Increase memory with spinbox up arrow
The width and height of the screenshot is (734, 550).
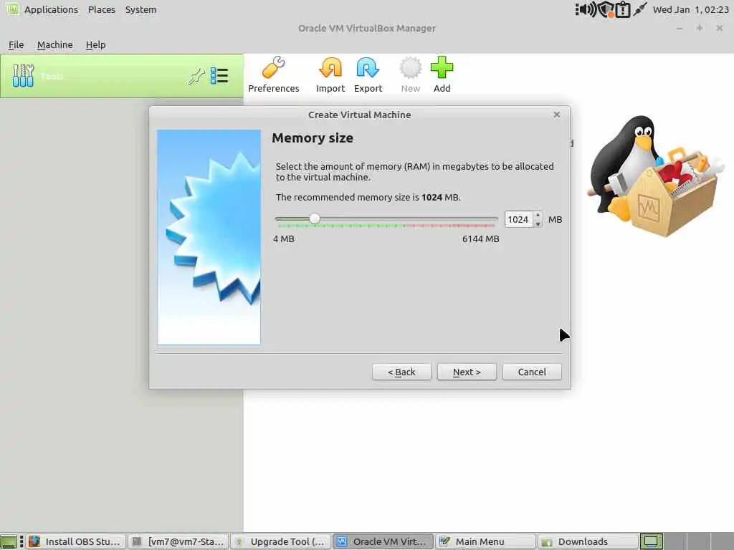tap(538, 215)
